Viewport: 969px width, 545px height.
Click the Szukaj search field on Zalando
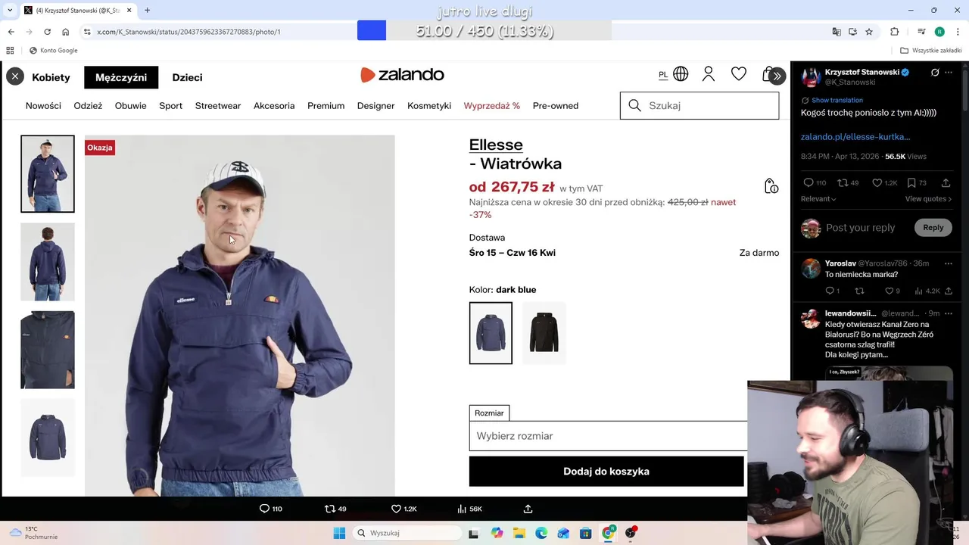pos(699,106)
